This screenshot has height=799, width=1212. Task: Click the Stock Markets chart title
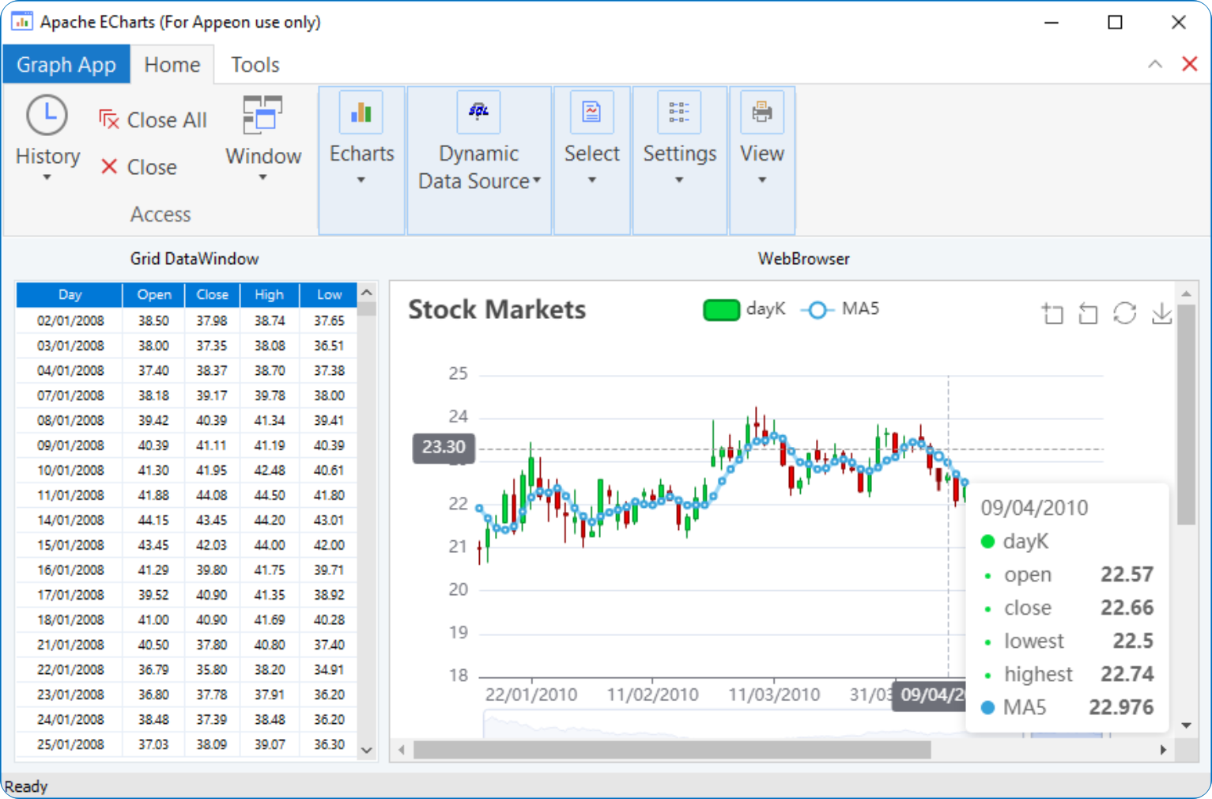click(x=497, y=309)
